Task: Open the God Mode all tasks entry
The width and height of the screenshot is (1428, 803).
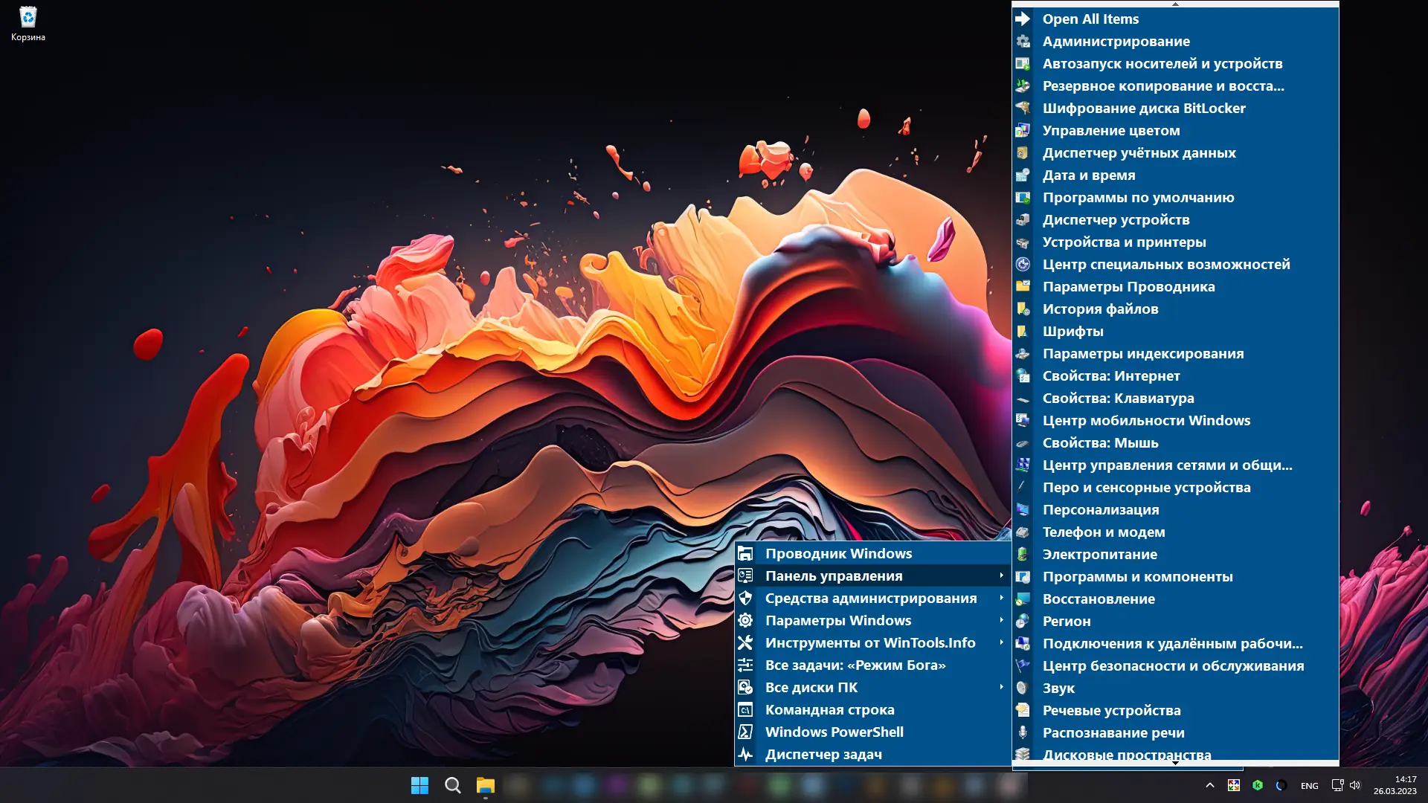Action: (x=855, y=665)
